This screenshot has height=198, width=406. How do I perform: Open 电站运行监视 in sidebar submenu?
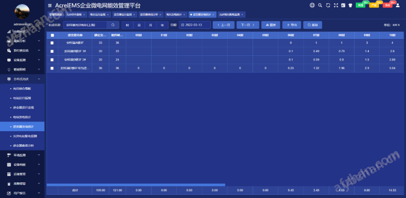tap(22, 98)
